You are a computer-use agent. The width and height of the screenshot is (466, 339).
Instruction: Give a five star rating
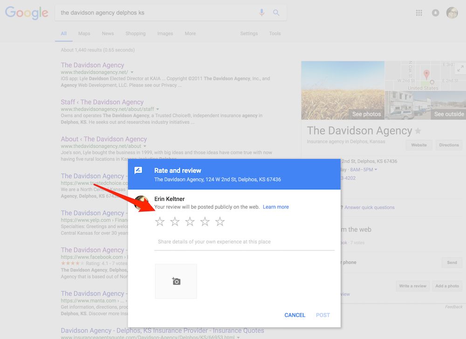click(x=220, y=221)
